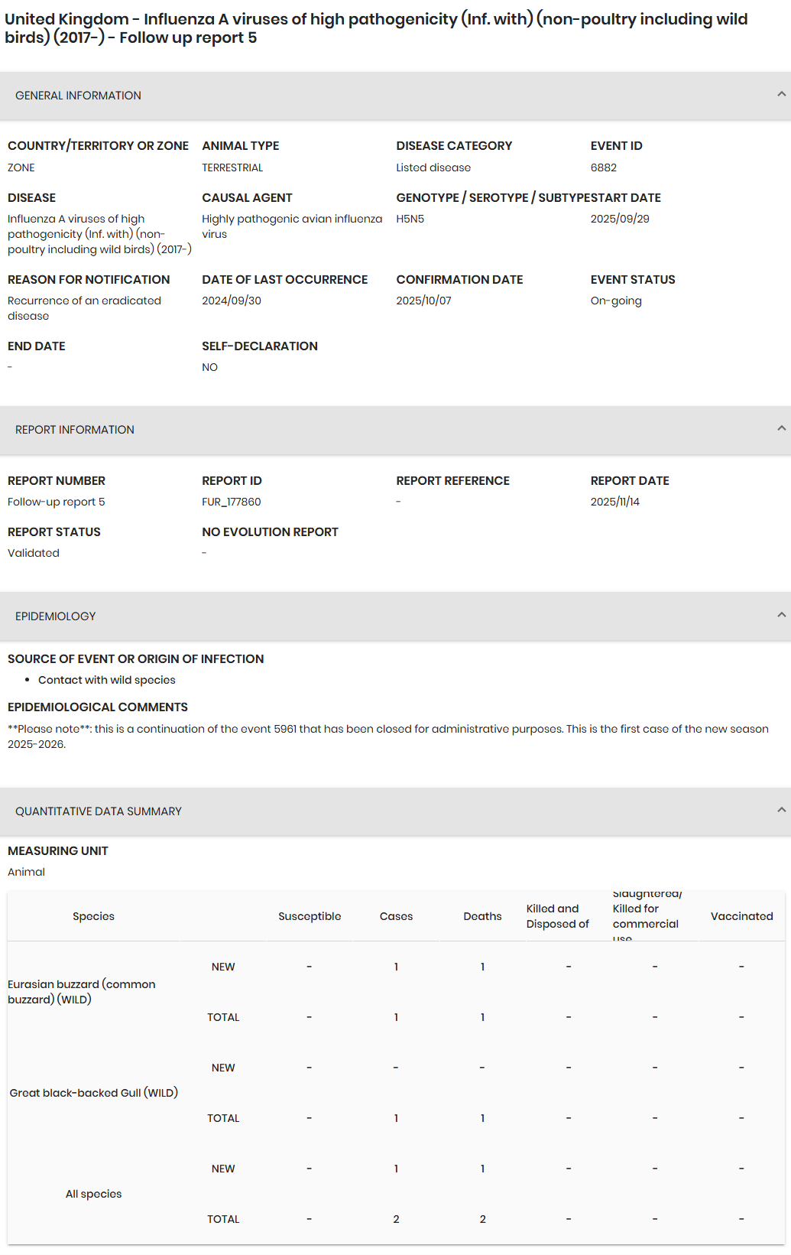Click the QUANTITATIVE DATA SUMMARY header label
791x1255 pixels.
(x=99, y=811)
